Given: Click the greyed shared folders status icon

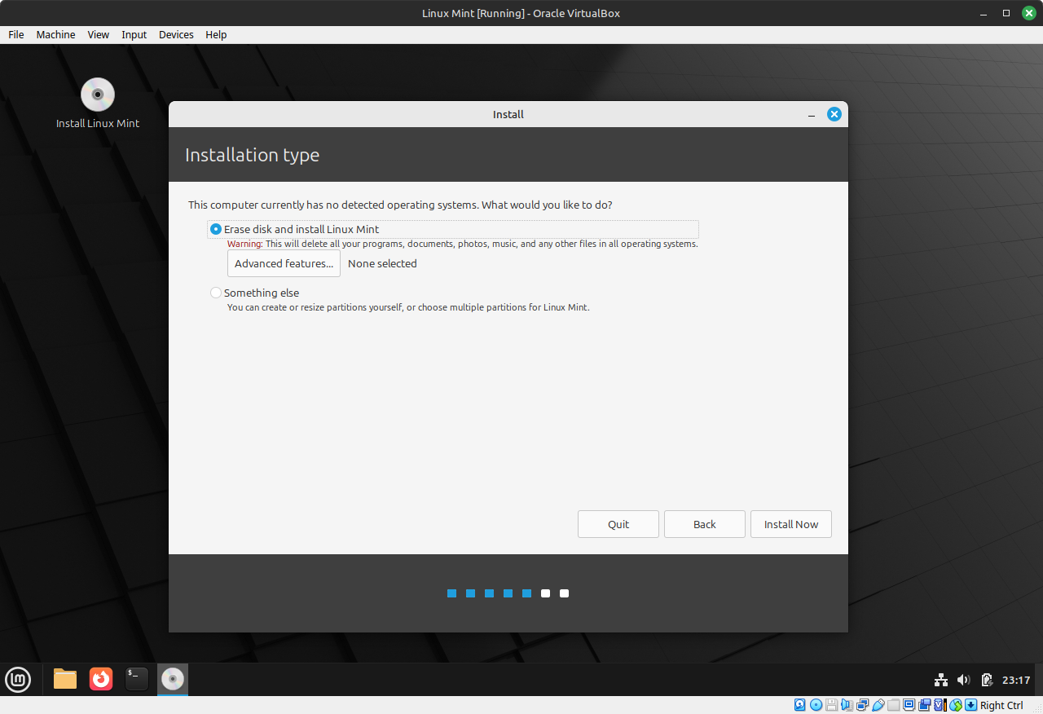Looking at the screenshot, I should pos(893,705).
